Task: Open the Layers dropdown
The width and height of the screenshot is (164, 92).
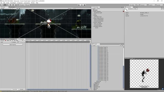Action: coord(152,5)
